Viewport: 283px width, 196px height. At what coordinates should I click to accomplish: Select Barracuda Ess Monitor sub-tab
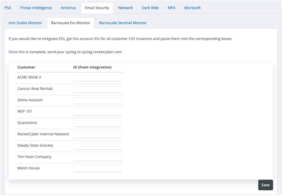click(x=71, y=23)
